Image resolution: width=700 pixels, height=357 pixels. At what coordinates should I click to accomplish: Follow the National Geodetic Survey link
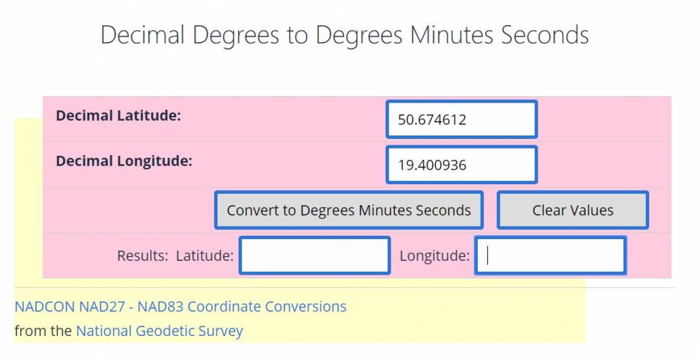(159, 331)
